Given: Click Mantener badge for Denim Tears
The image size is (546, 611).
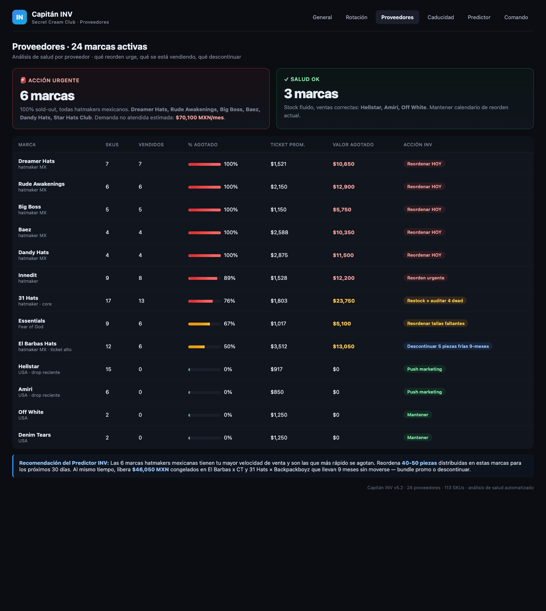Looking at the screenshot, I should click(x=418, y=437).
